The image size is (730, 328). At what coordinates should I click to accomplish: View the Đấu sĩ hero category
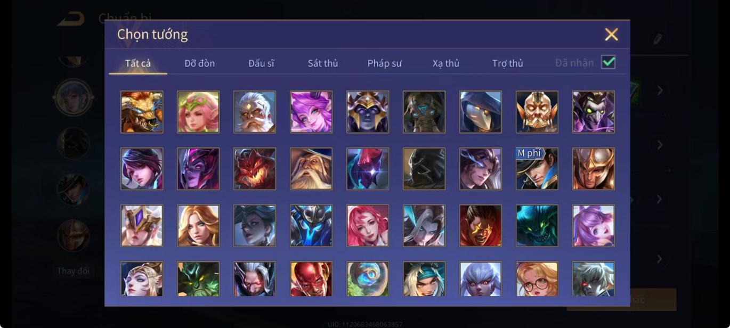click(x=261, y=63)
